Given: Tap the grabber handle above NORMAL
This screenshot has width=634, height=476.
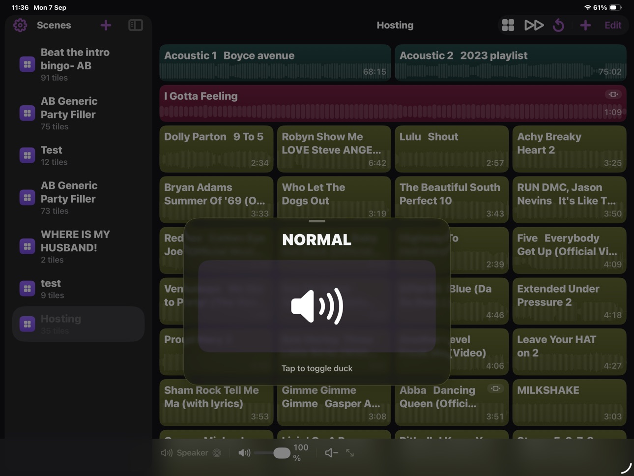Looking at the screenshot, I should 317,221.
